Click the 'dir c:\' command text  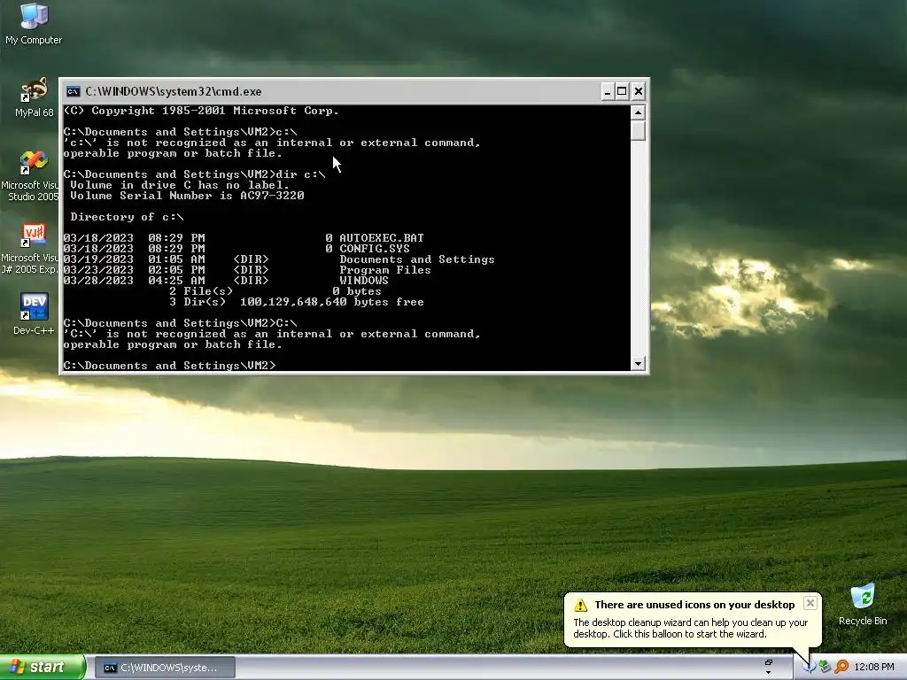[x=301, y=174]
